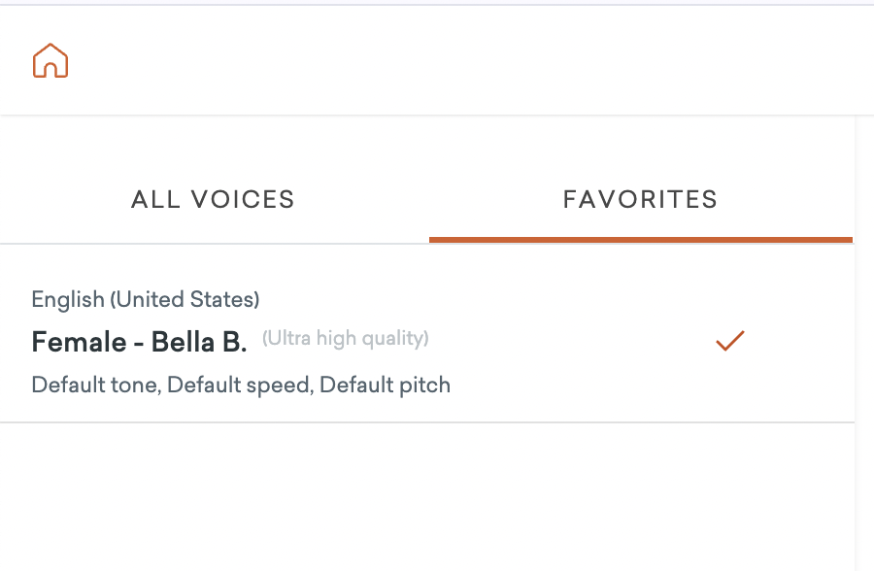
Task: Click the English (United States) language label
Action: tap(146, 299)
